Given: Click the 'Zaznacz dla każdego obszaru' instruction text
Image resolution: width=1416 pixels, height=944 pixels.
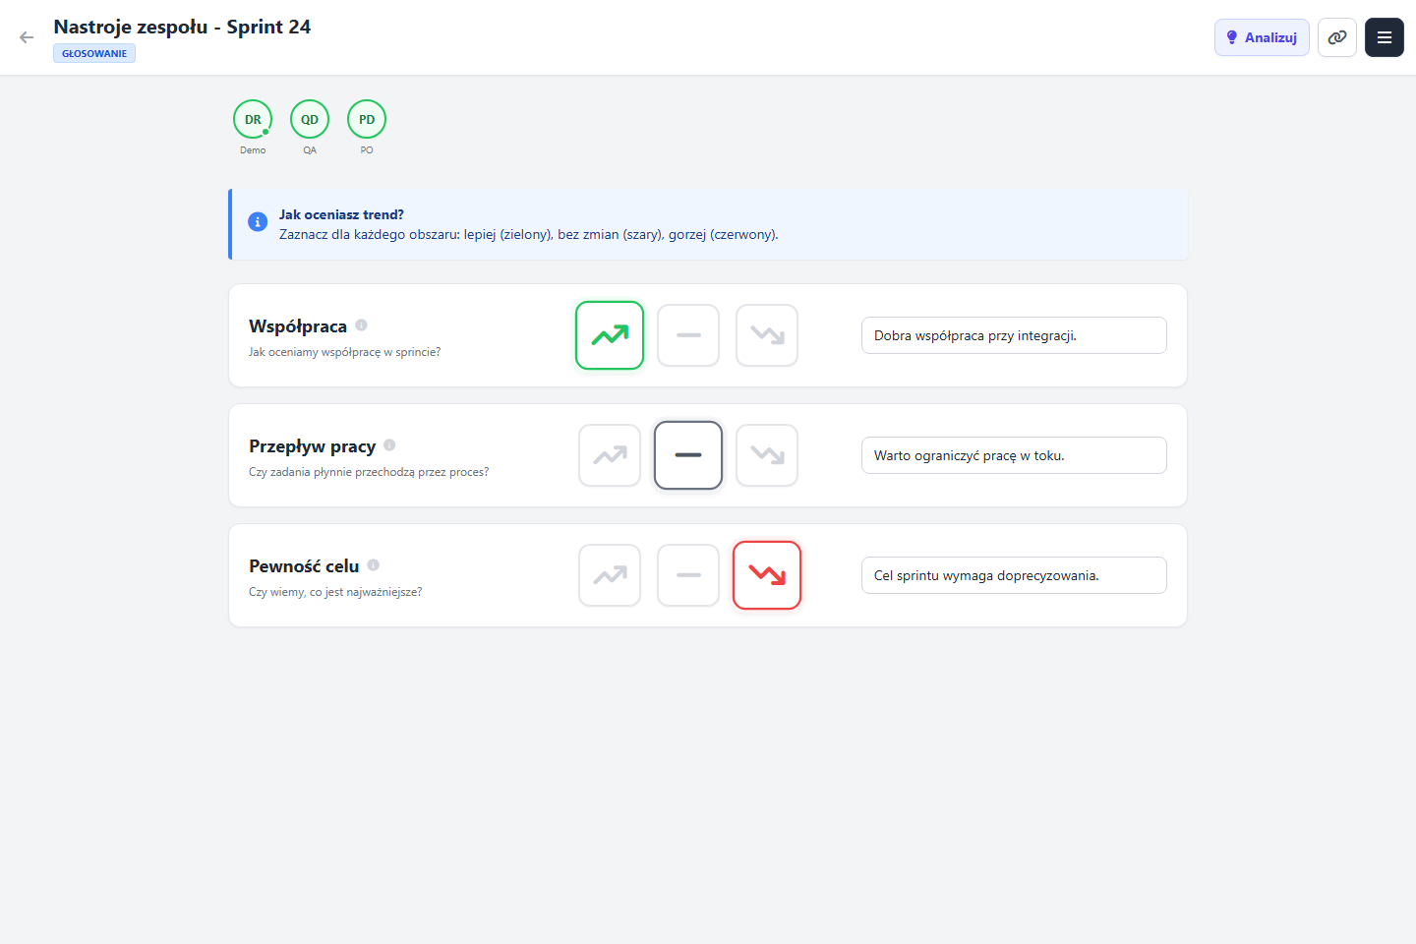Looking at the screenshot, I should point(528,235).
